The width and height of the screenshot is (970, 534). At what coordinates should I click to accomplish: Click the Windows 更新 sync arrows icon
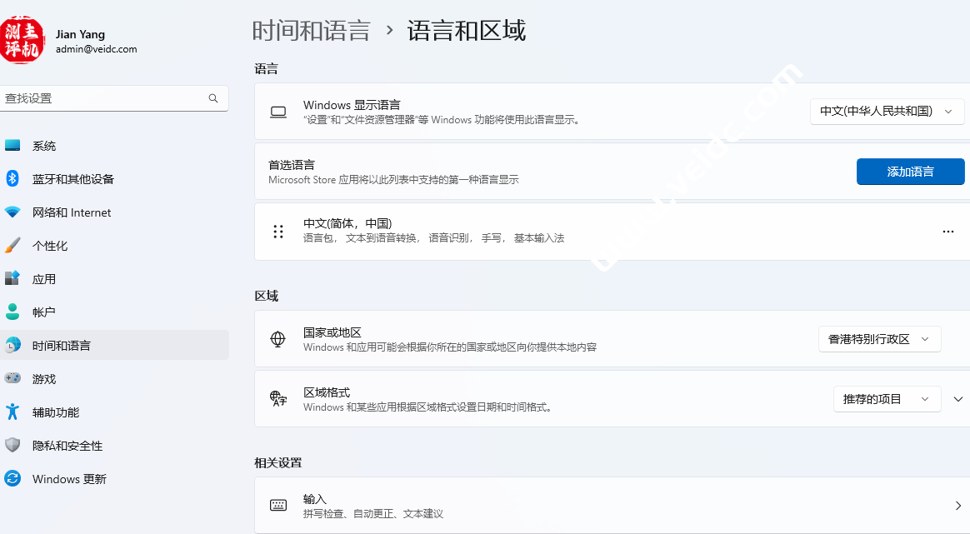click(12, 479)
